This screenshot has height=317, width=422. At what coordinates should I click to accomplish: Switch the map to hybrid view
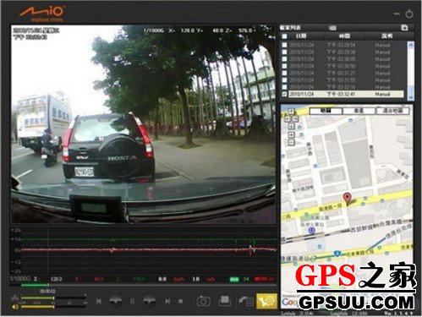point(393,111)
